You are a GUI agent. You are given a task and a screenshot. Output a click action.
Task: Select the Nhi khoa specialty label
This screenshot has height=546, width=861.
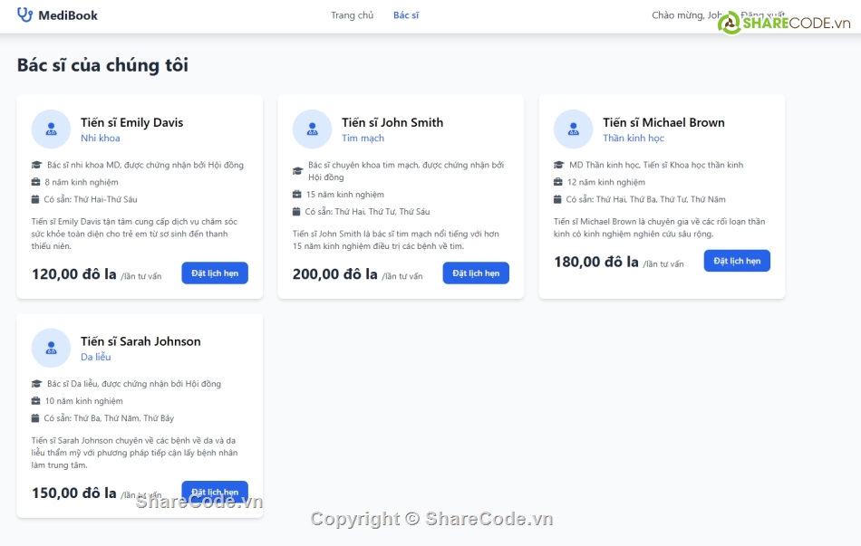coord(100,139)
